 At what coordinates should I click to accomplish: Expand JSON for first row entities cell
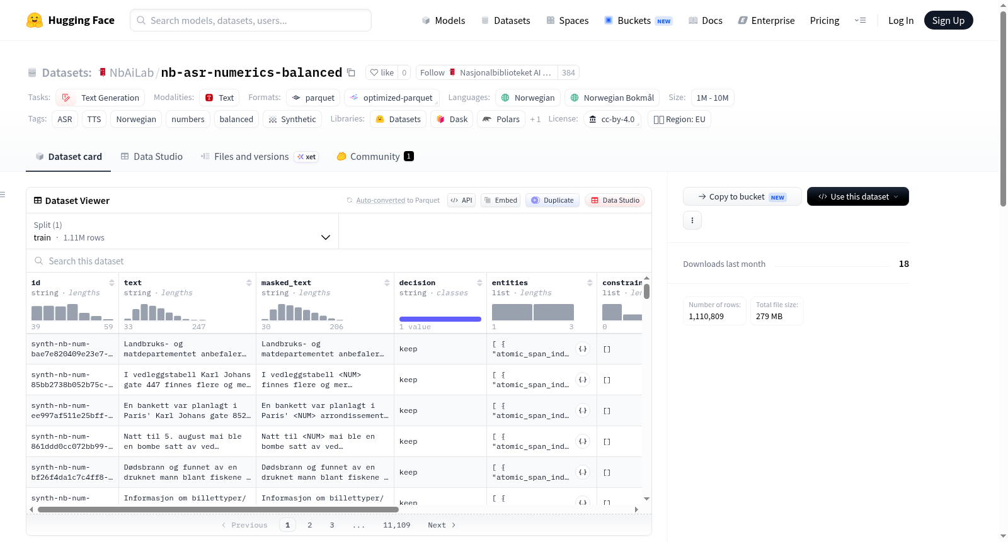click(583, 349)
